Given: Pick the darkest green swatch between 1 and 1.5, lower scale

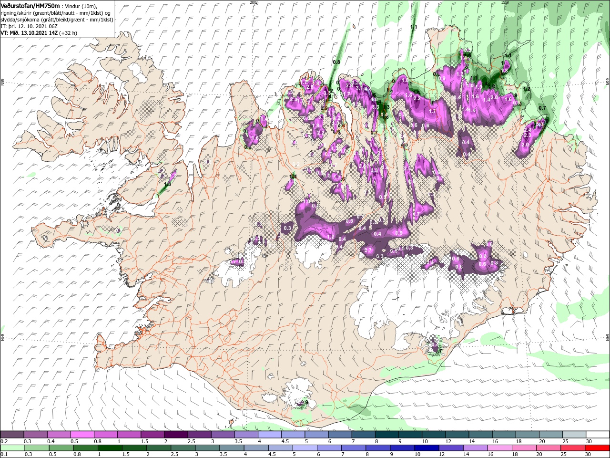Looking at the screenshot, I should tap(110, 448).
